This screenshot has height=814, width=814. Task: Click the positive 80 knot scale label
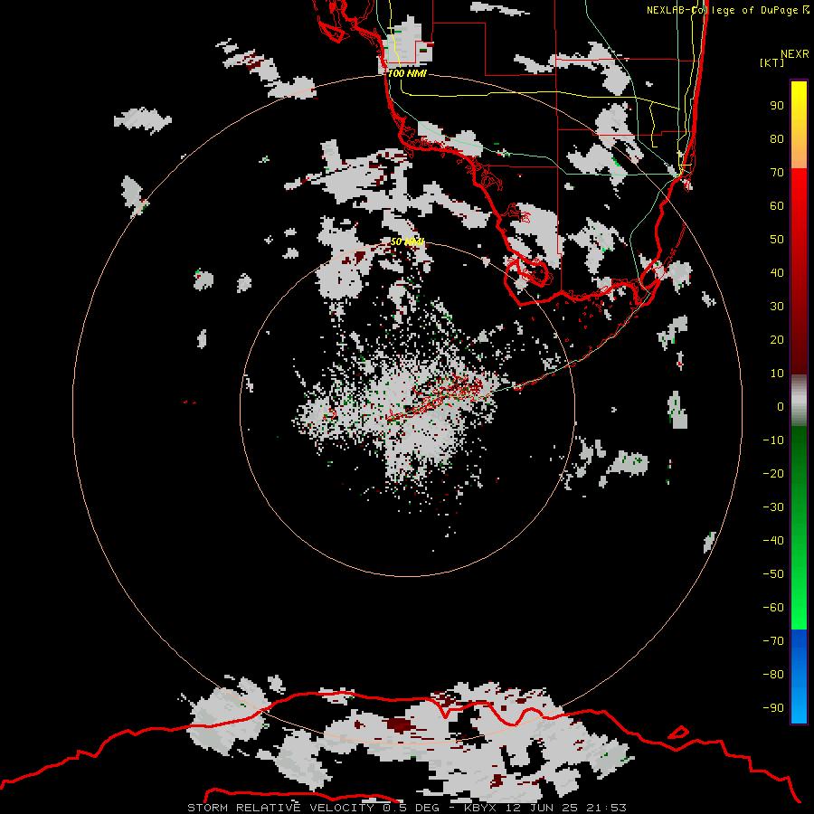click(x=777, y=139)
